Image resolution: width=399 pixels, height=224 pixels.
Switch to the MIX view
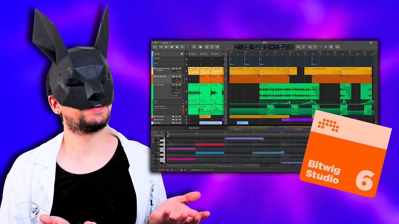click(167, 170)
